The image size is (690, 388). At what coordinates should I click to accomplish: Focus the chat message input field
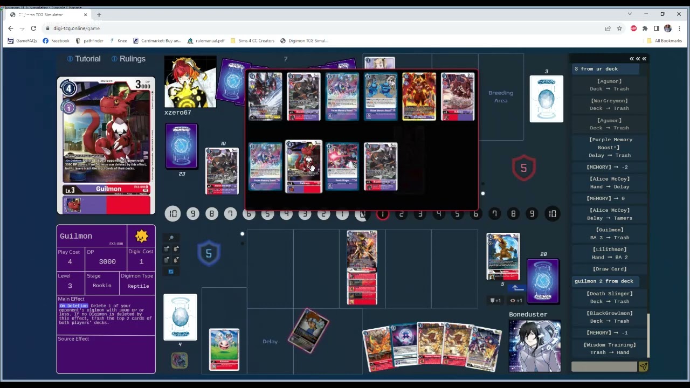coord(604,366)
